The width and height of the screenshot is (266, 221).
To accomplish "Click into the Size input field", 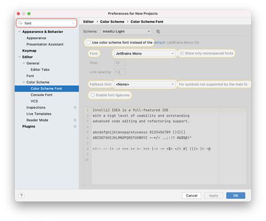I will 120,63.
